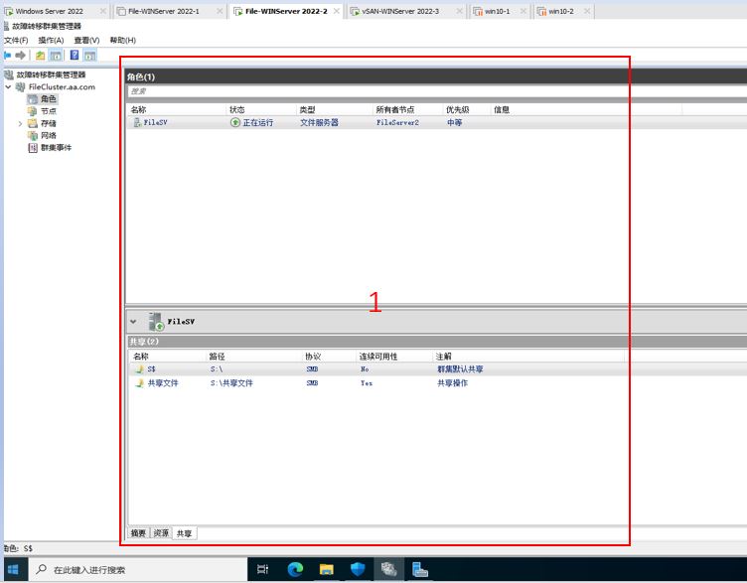747x583 pixels.
Task: Click the 搜索 search field in roles
Action: [x=436, y=91]
